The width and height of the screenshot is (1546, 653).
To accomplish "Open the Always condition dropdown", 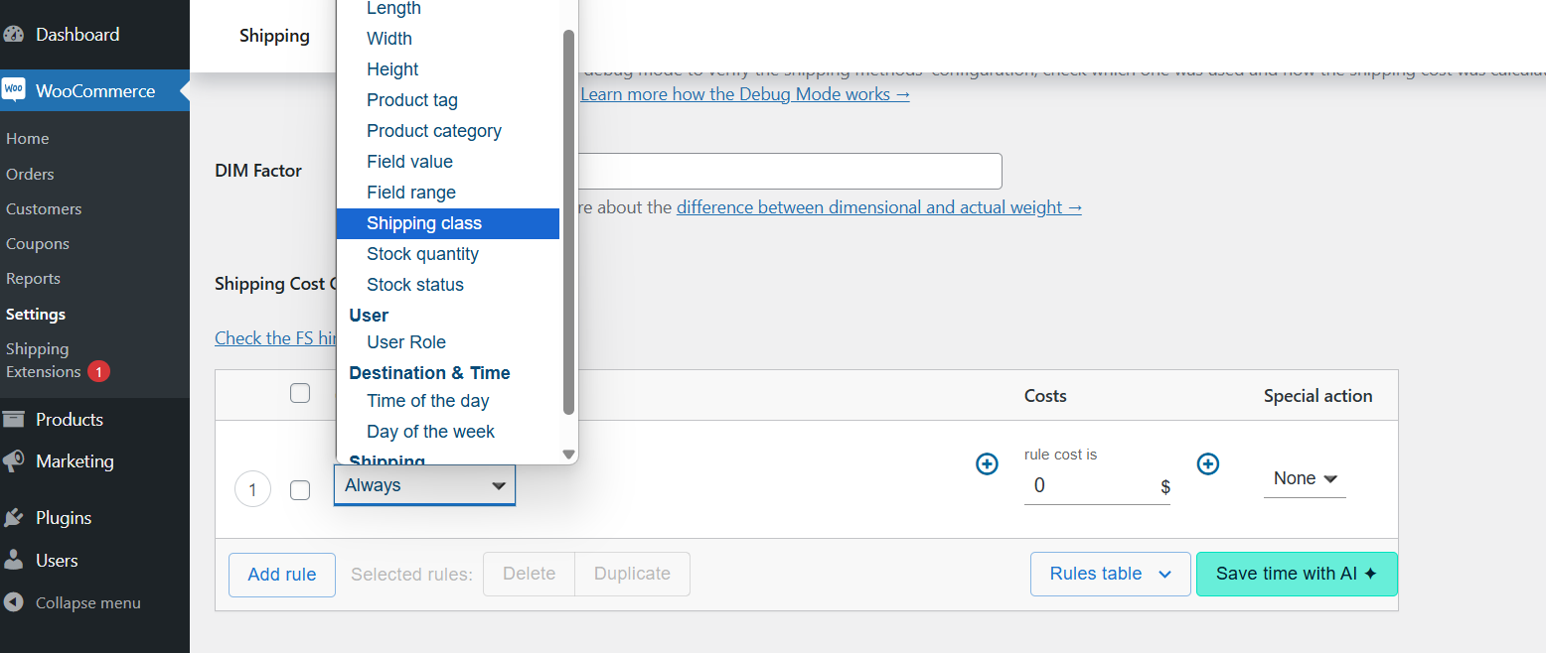I will (x=424, y=485).
